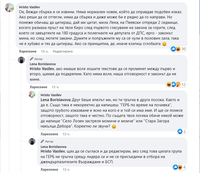Open Lena Borislavova's name on first reply
The image size is (200, 173).
point(43,64)
